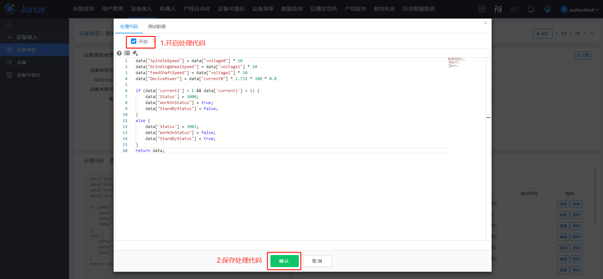
Task: Open 设备接入 in the top navigation
Action: (142, 9)
